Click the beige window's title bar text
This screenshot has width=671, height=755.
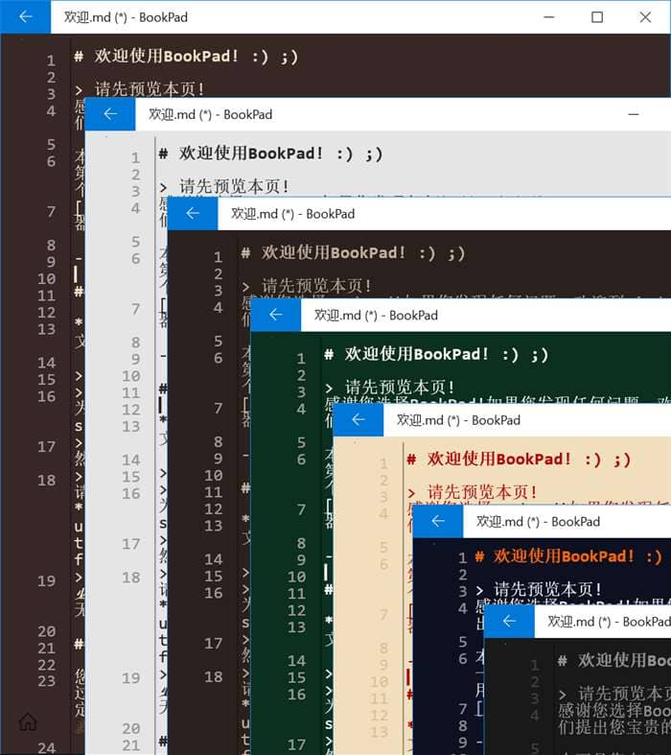[458, 420]
